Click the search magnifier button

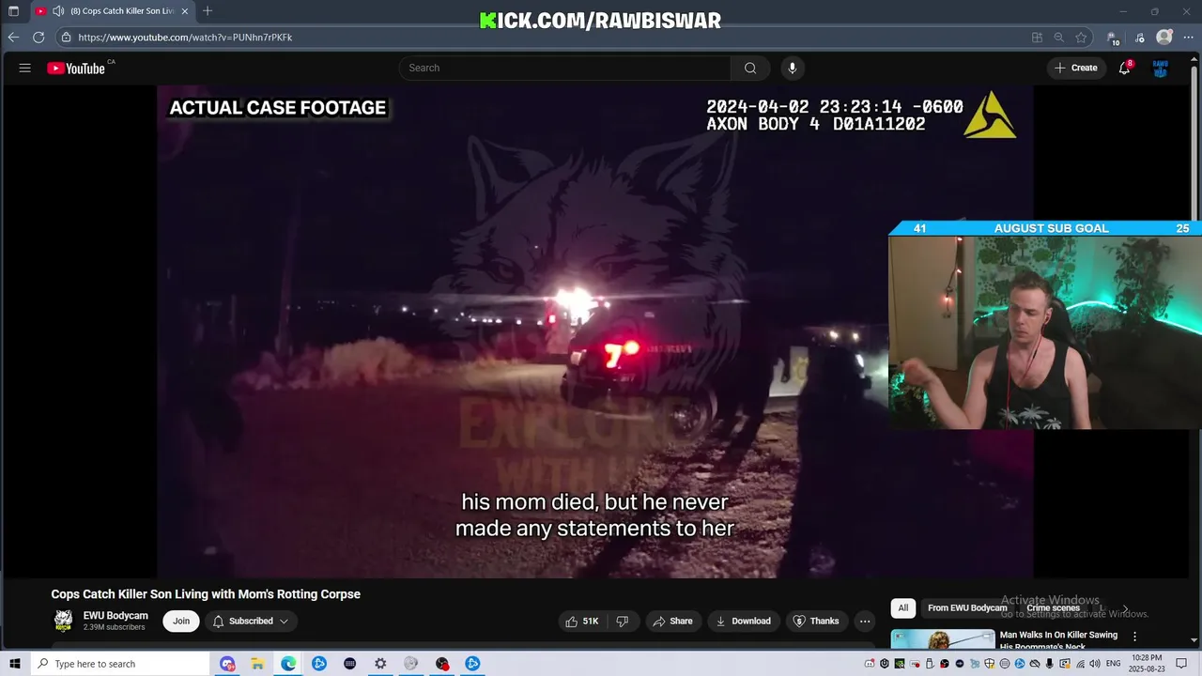tap(750, 68)
